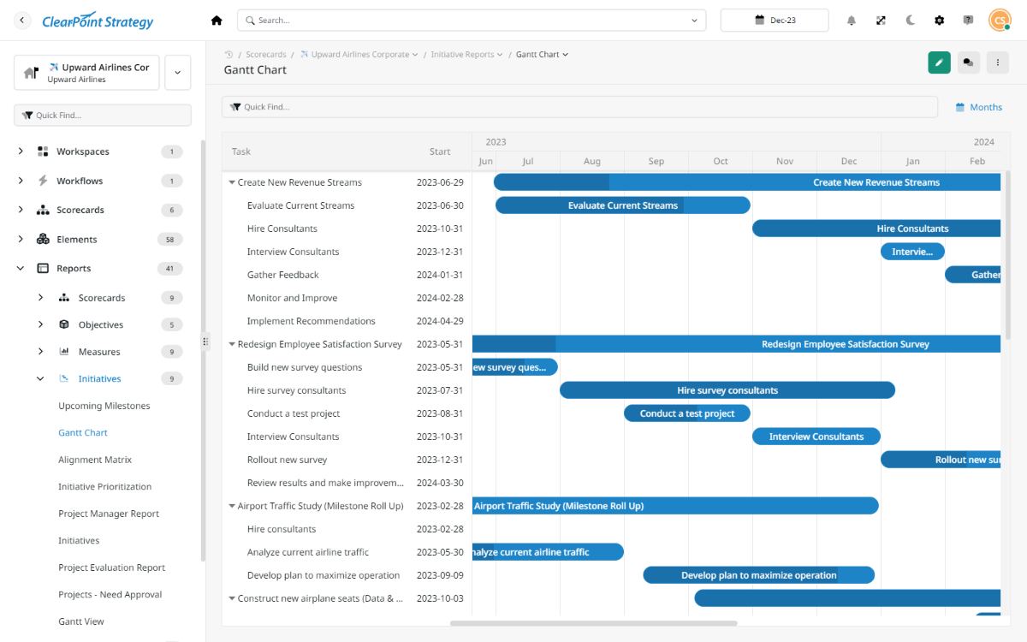Click the Measures chart icon
The height and width of the screenshot is (642, 1027).
(x=63, y=352)
